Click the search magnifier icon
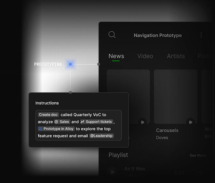The image size is (215, 183). (x=112, y=35)
